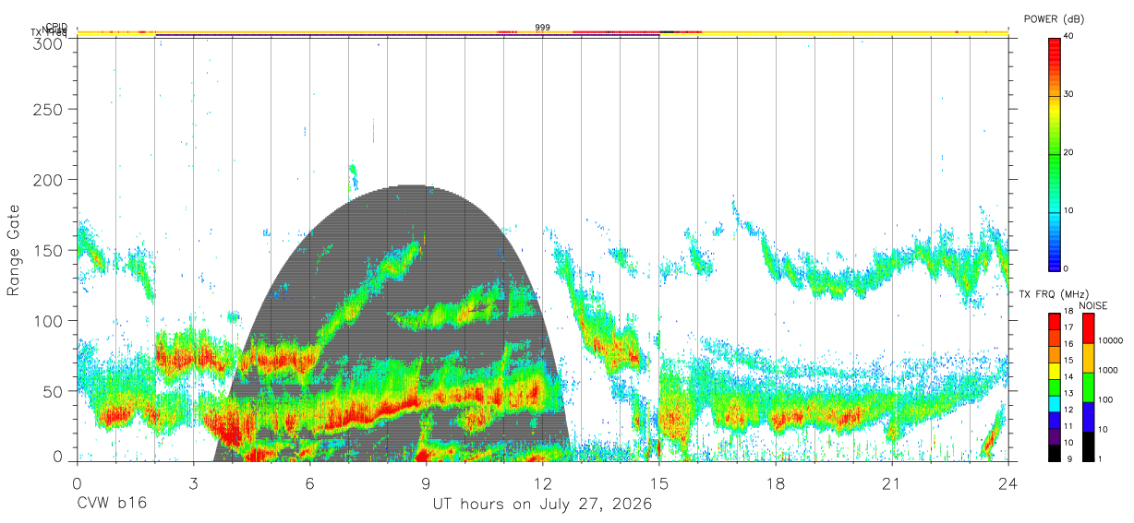Click the 250 tick on the Range Gate axis
This screenshot has width=1134, height=523.
coord(49,109)
